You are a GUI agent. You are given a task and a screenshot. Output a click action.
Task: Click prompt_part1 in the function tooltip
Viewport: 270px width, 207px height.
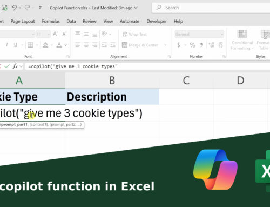pos(15,124)
